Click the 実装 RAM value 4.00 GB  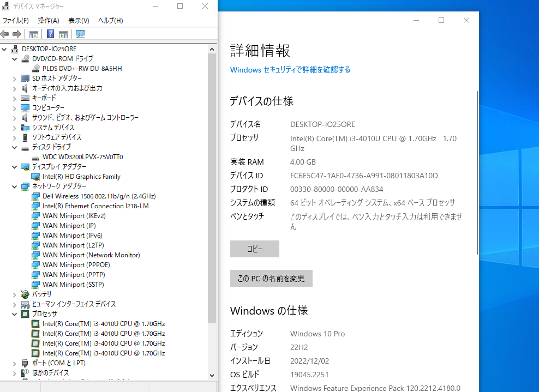(303, 162)
